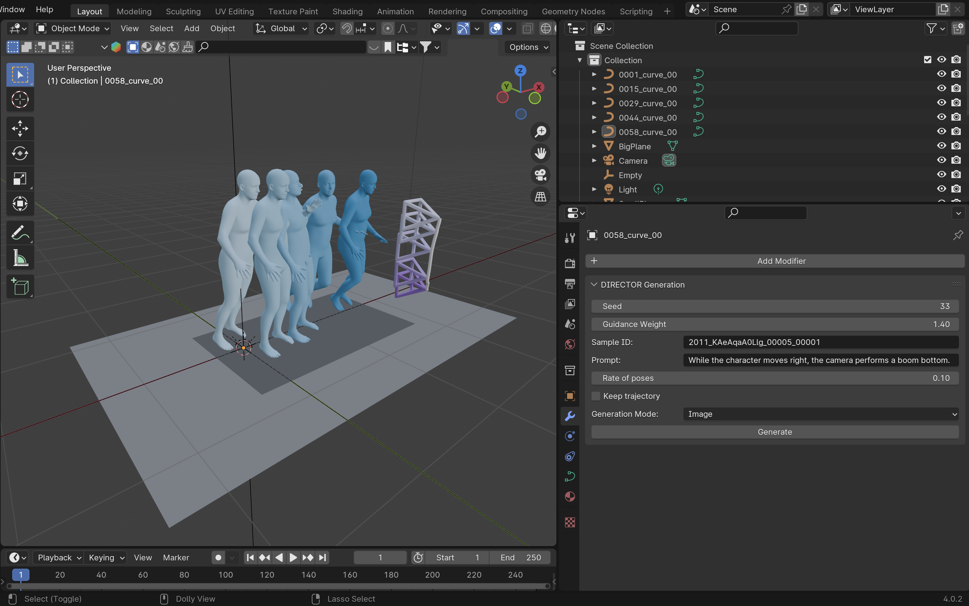This screenshot has height=606, width=969.
Task: Switch to the Shading workspace tab
Action: 347,11
